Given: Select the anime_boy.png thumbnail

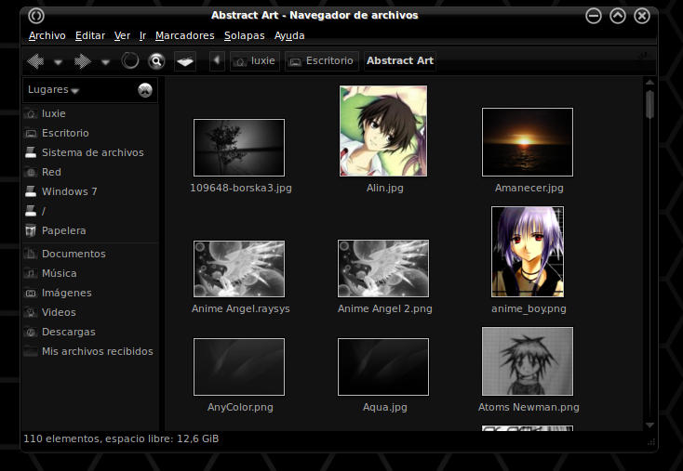Looking at the screenshot, I should pyautogui.click(x=528, y=252).
